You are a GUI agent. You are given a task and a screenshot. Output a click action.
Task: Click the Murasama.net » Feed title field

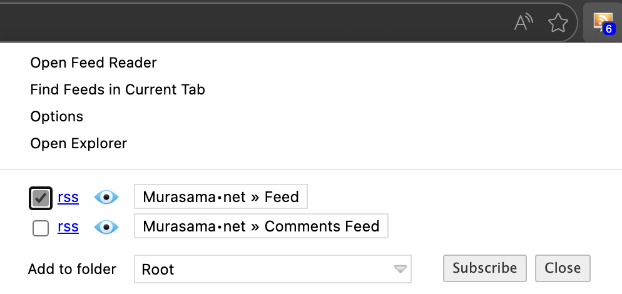click(221, 197)
